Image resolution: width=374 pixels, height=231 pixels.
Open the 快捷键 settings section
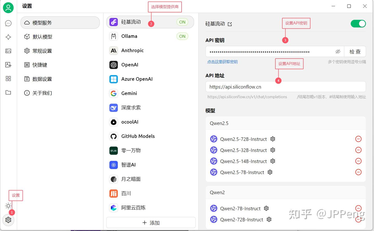click(x=60, y=65)
